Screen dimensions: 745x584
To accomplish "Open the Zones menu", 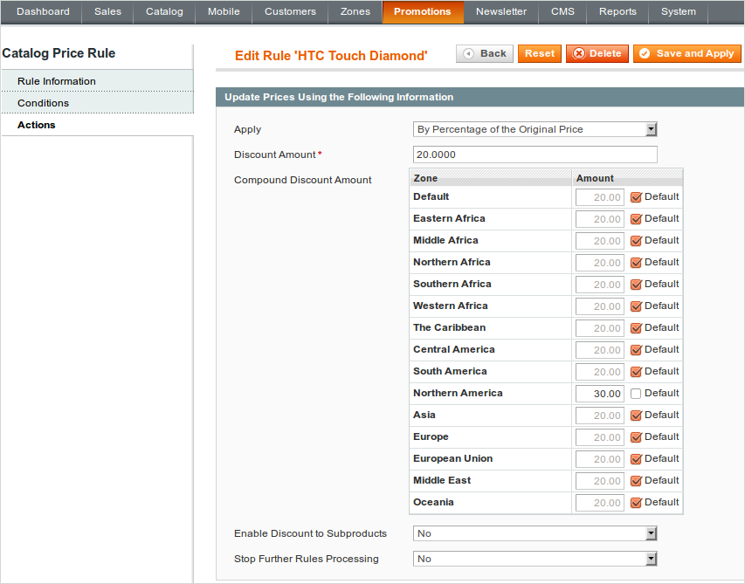I will [x=355, y=11].
